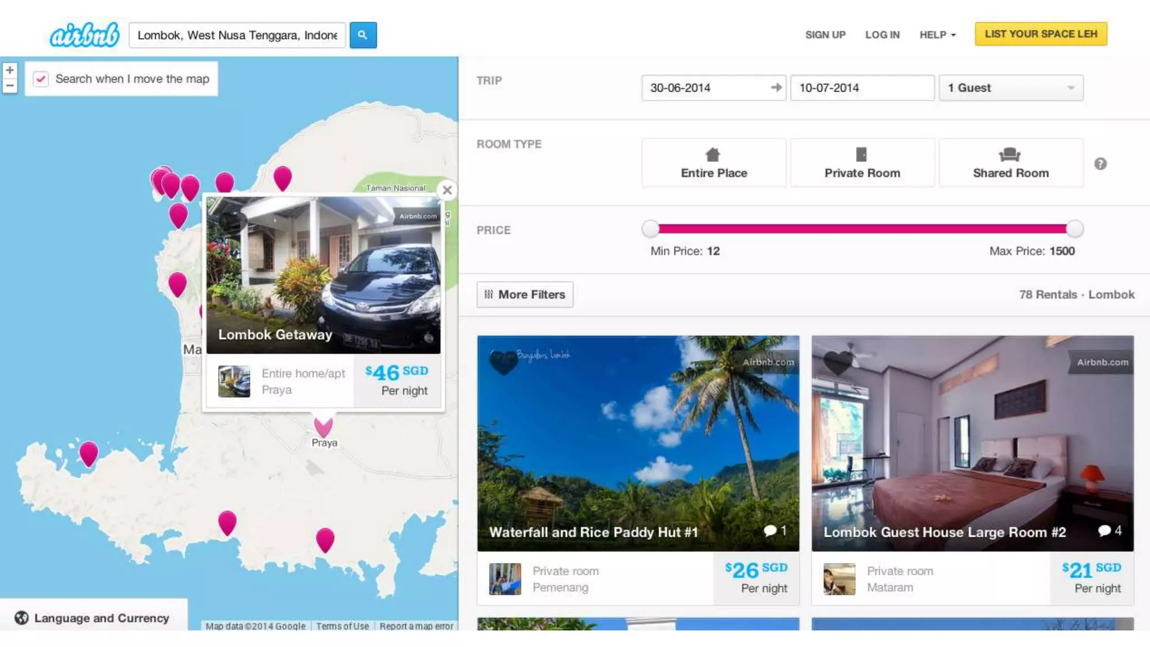The image size is (1150, 647).
Task: Click List Your Space Leh button
Action: pyautogui.click(x=1041, y=34)
